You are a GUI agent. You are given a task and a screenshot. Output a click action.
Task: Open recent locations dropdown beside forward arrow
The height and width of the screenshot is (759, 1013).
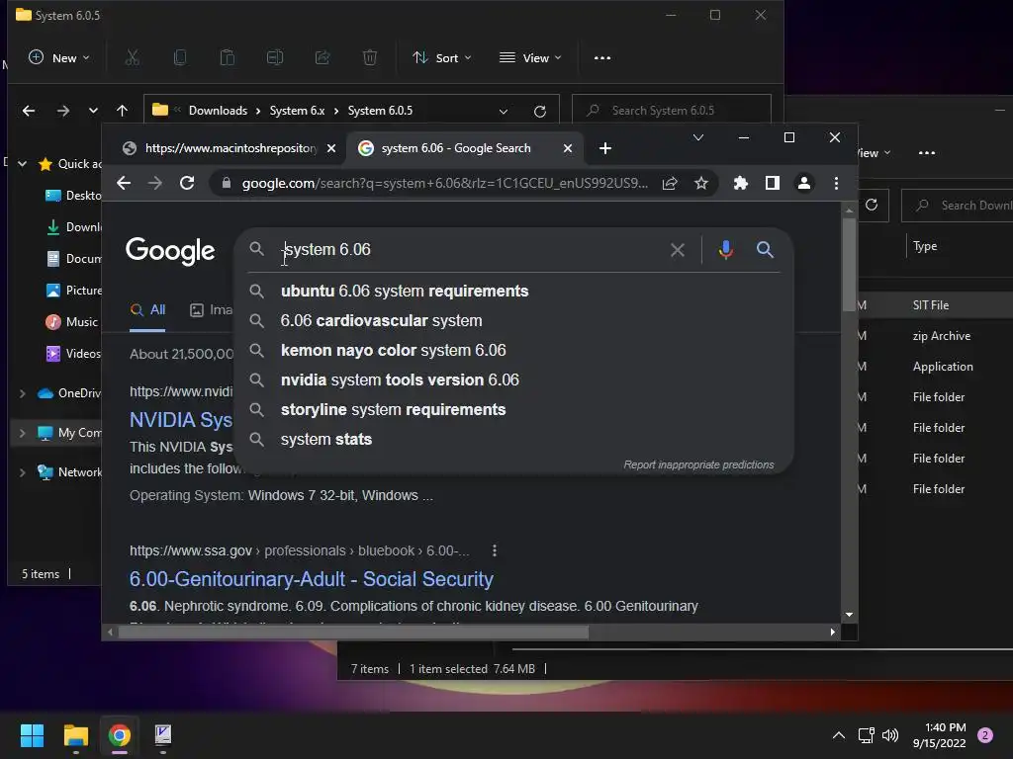pos(93,111)
